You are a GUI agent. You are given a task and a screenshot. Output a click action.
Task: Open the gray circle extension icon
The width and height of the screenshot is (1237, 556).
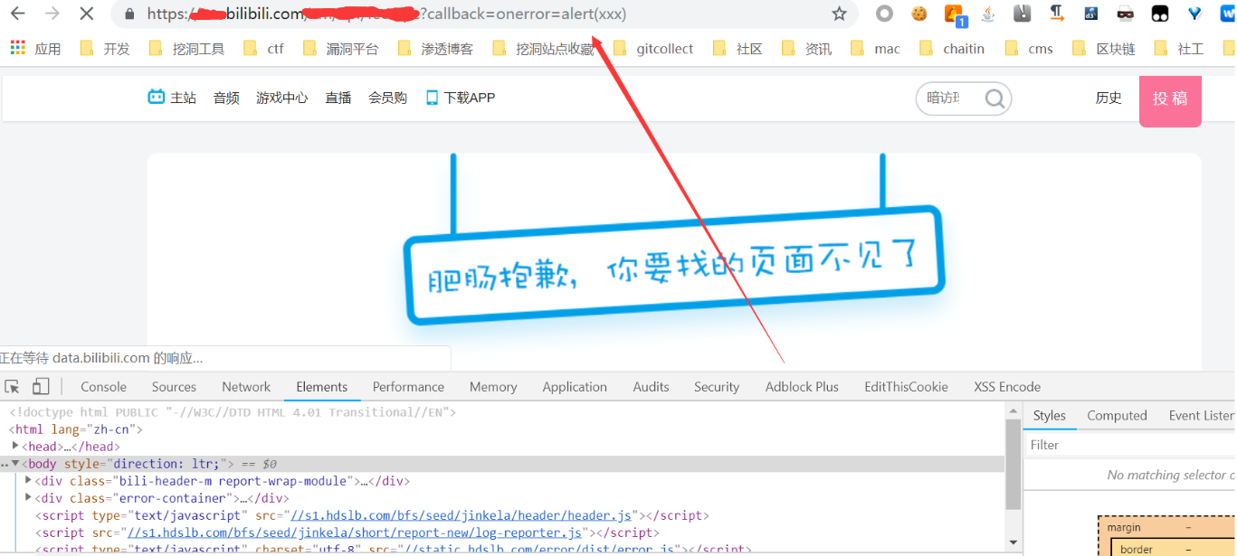pyautogui.click(x=885, y=14)
